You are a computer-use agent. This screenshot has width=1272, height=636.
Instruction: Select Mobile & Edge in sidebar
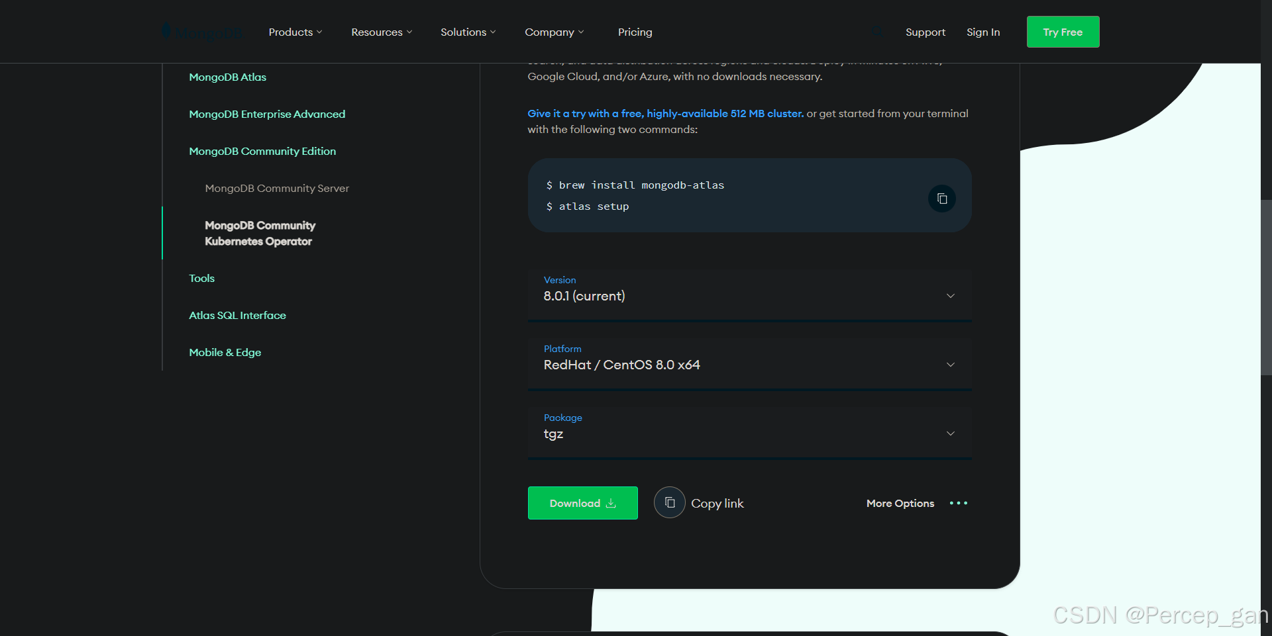225,352
